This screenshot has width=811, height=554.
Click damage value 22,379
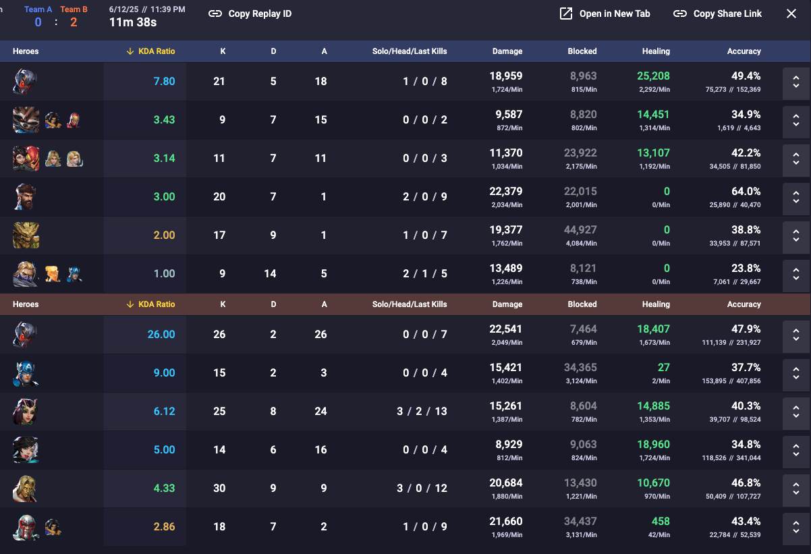pyautogui.click(x=506, y=192)
